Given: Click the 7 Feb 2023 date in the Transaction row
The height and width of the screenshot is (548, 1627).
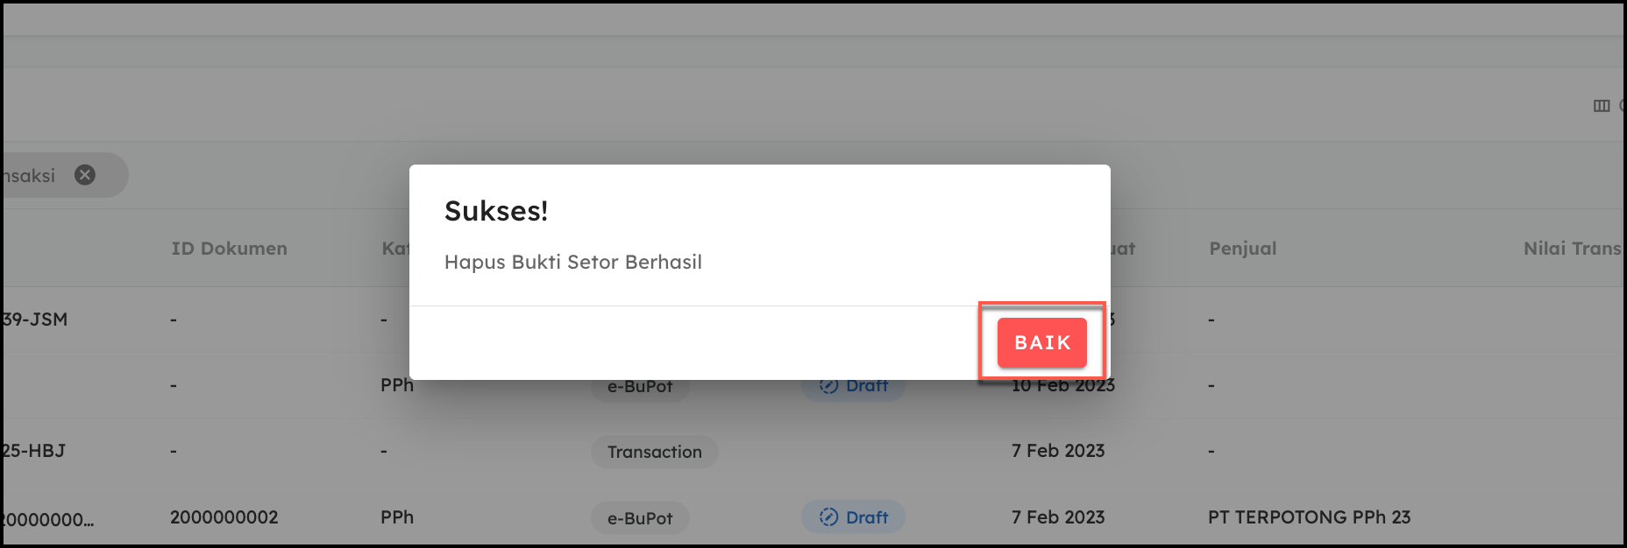Looking at the screenshot, I should point(1058,451).
